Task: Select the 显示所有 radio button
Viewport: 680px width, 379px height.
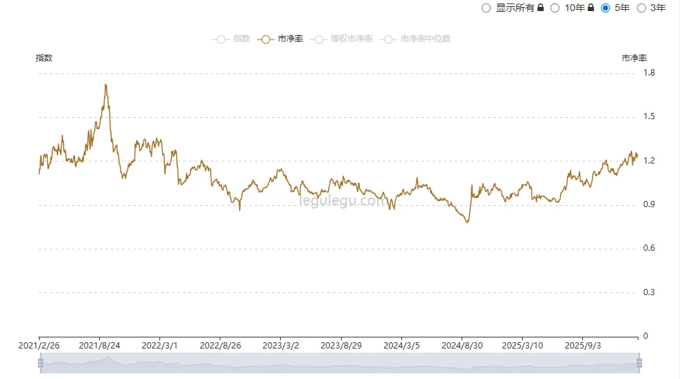Action: 486,8
